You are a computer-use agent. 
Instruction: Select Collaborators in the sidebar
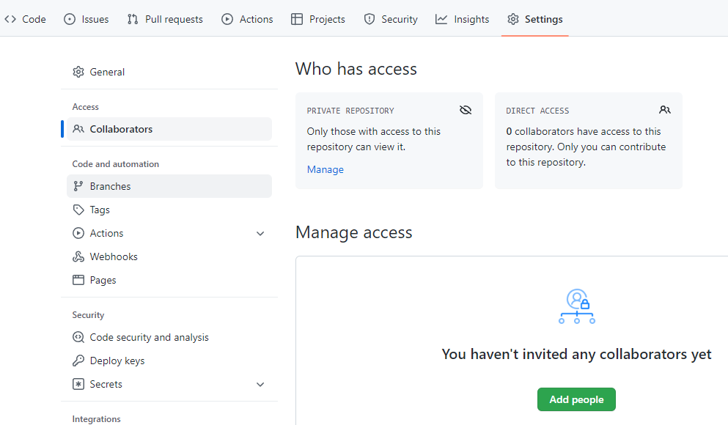tap(169, 129)
